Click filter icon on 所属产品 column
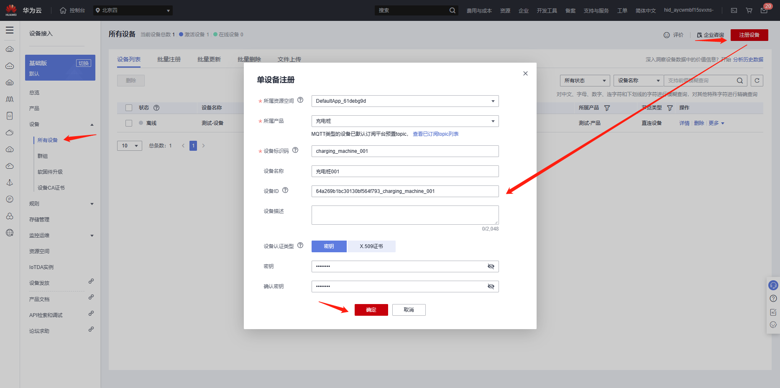 (x=607, y=108)
